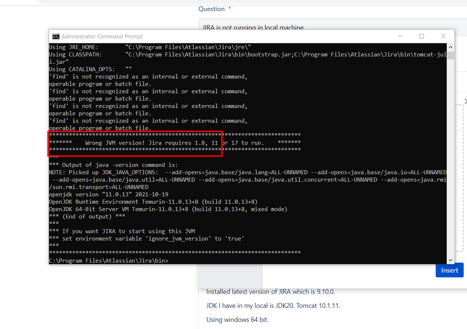Screen dimensions: 467x329
Task: Click the scrollbar down arrow in Command Prompt
Action: [451, 260]
